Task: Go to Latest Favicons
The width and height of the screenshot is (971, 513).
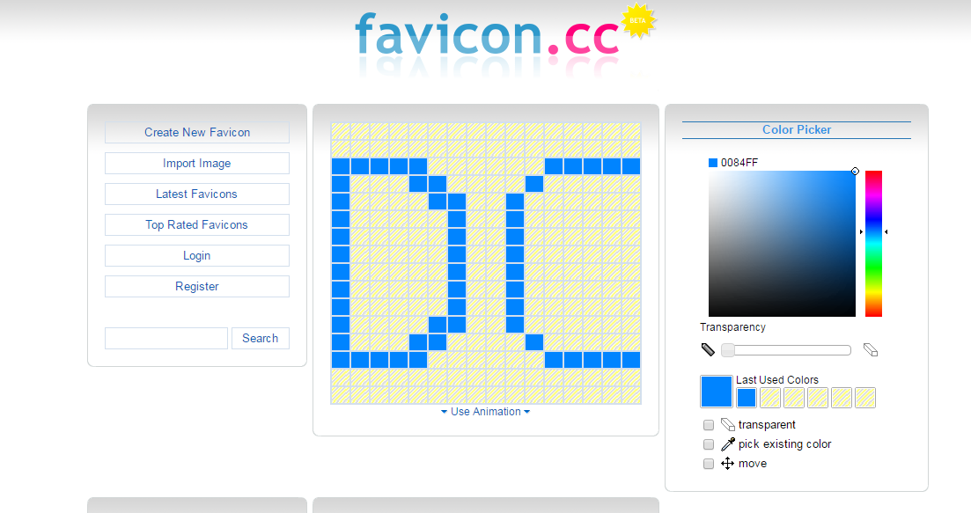Action: point(197,194)
